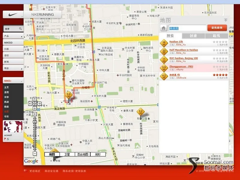Go to 里程 in the NIKE+ menu
Viewport: 240px width, 180px height.
[x=7, y=92]
